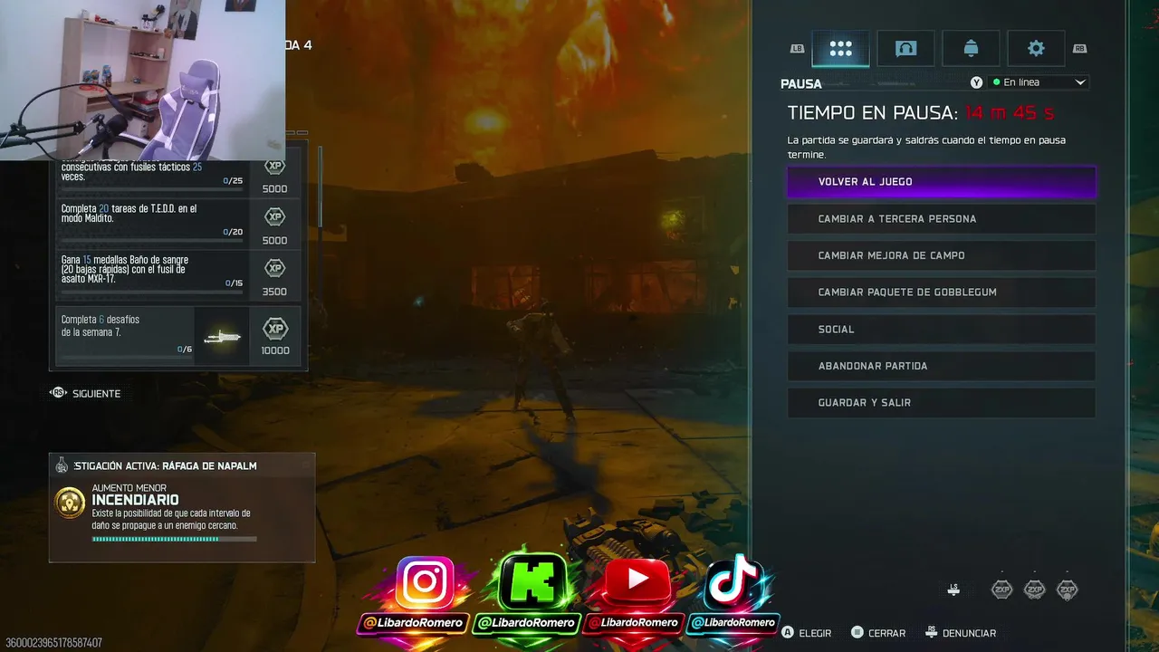Screen dimensions: 1159x652
Task: Click the A ELEGIR prompt
Action: (x=806, y=633)
